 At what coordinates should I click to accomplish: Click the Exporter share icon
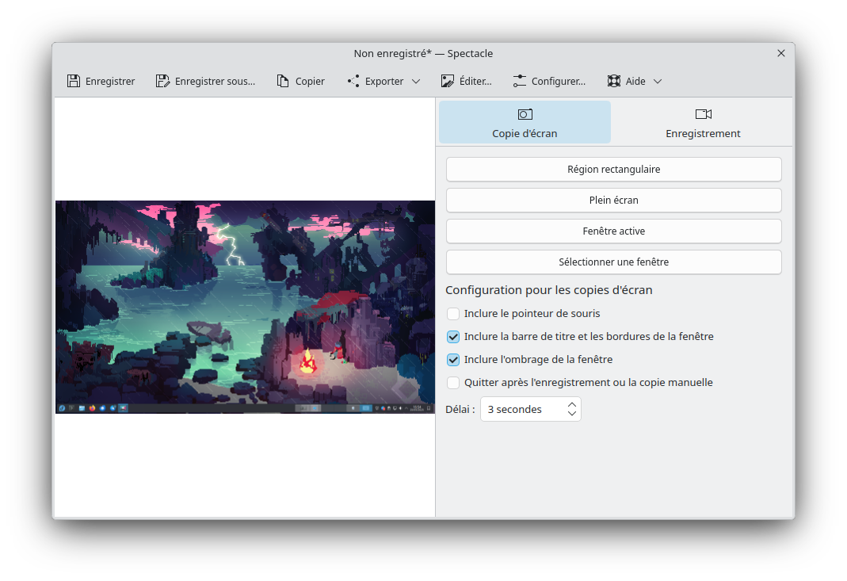353,81
